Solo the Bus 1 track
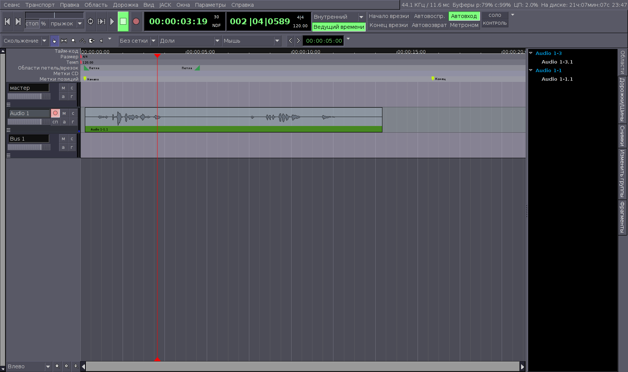This screenshot has width=628, height=372. 72,139
